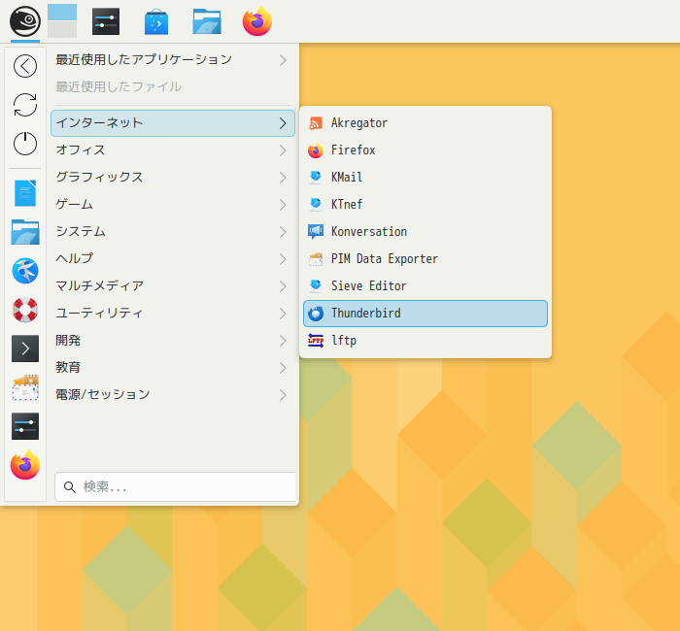
Task: Select the オフィス menu category
Action: pos(173,150)
